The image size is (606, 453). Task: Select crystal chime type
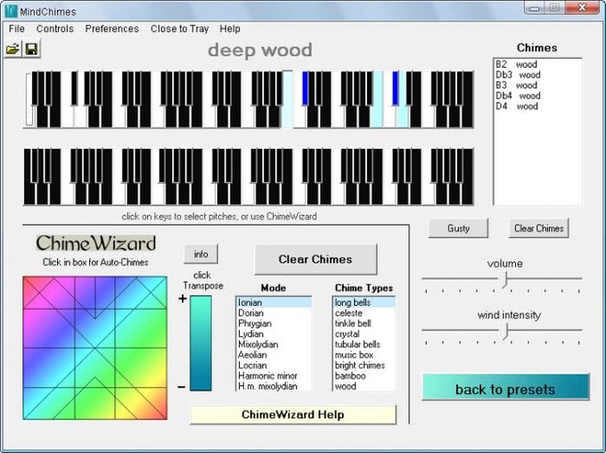364,334
